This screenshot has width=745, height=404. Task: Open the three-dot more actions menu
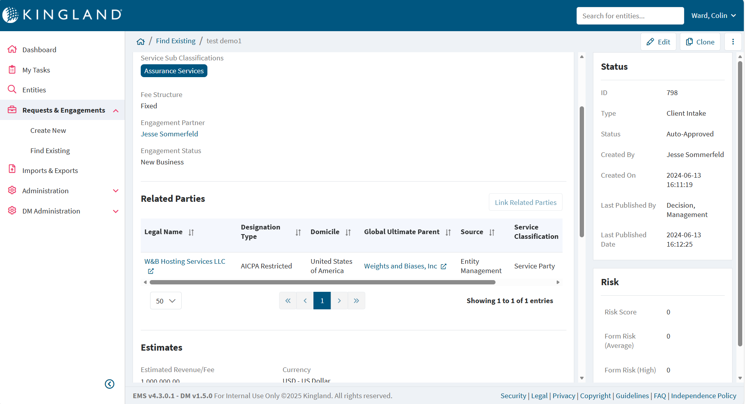(733, 42)
